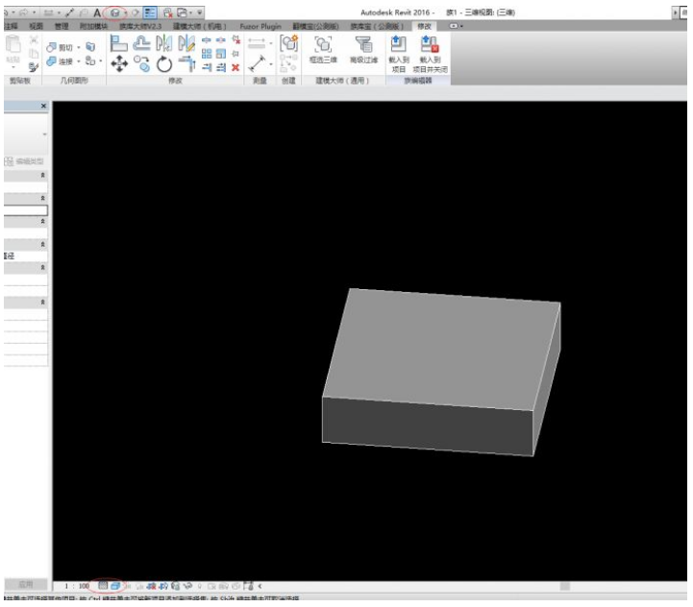Open default 3D view from quick access toolbar
Screen dimensions: 693x607
[x=115, y=12]
